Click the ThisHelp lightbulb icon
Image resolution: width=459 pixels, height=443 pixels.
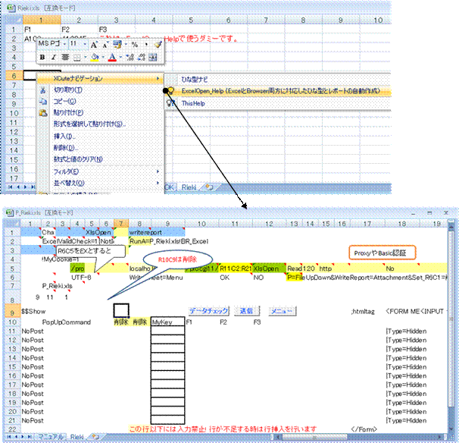[170, 103]
